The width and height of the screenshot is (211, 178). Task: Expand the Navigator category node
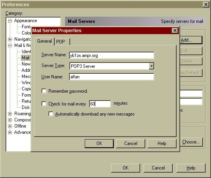(x=10, y=39)
